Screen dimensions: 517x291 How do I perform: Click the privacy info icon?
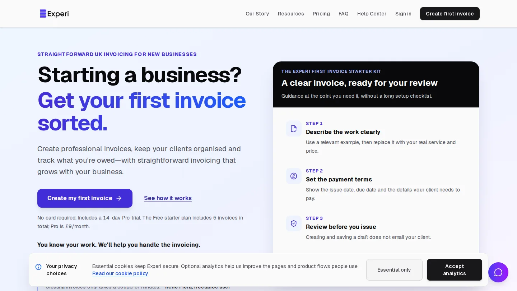coord(38,267)
